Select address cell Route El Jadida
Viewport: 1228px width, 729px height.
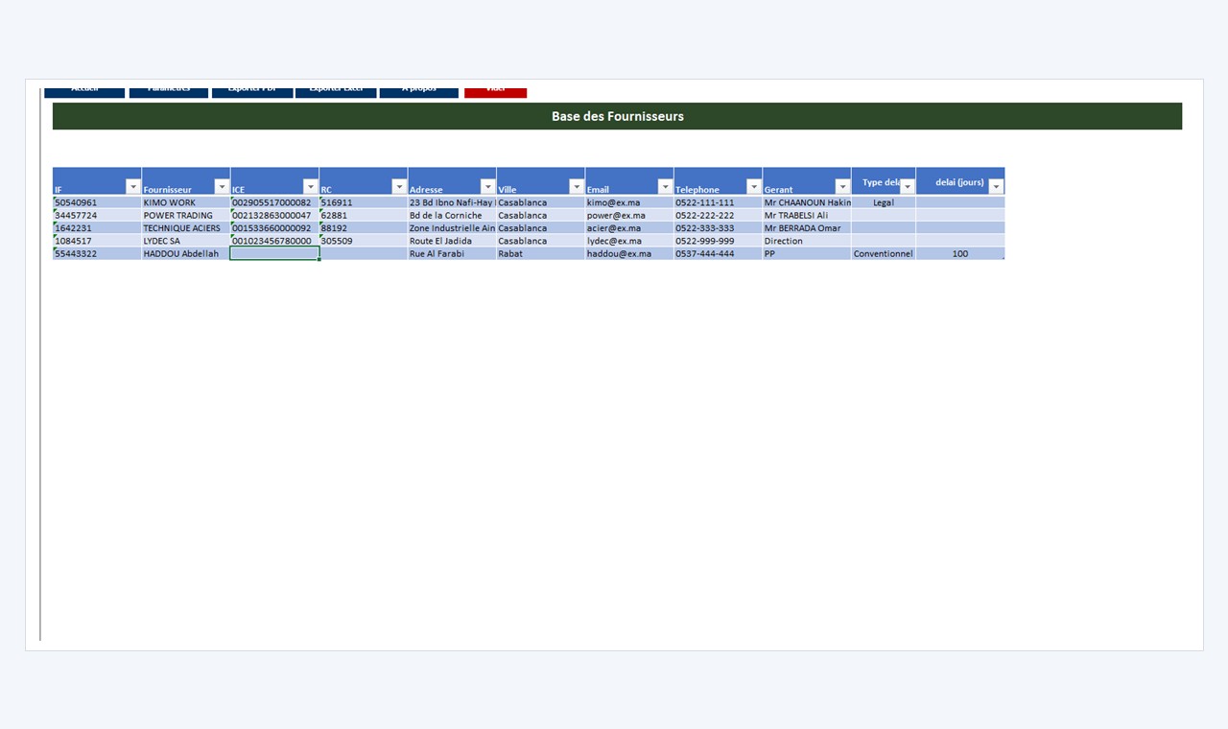click(452, 241)
